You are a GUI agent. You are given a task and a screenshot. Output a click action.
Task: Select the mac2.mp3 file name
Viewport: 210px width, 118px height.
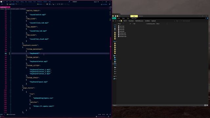point(122,28)
